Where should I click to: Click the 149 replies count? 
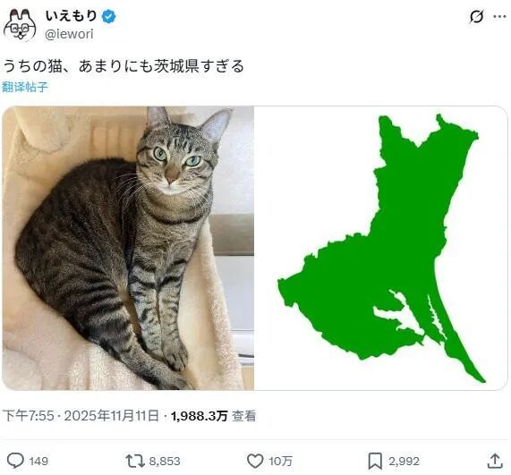click(38, 461)
